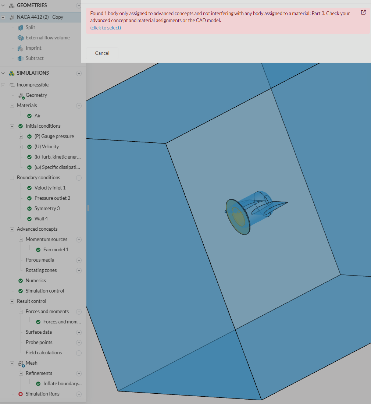Click the Subtract operation icon
Screen dimensions: 371x404
coord(21,59)
